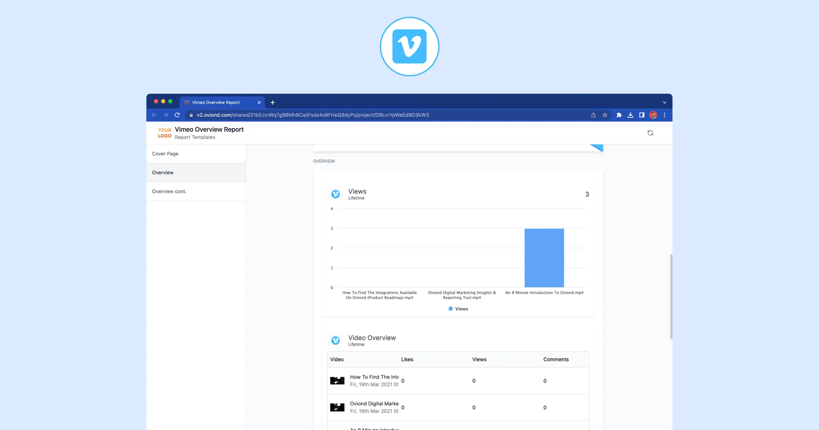Sort the table by the Comments column
This screenshot has height=430, width=819.
[x=556, y=359]
